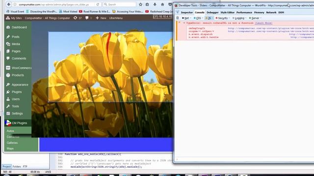Click the Pages icon in the sidebar

pyautogui.click(x=8, y=51)
